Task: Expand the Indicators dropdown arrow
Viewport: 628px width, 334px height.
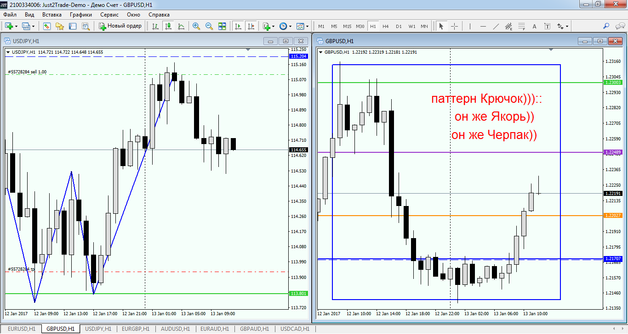Action: click(273, 26)
